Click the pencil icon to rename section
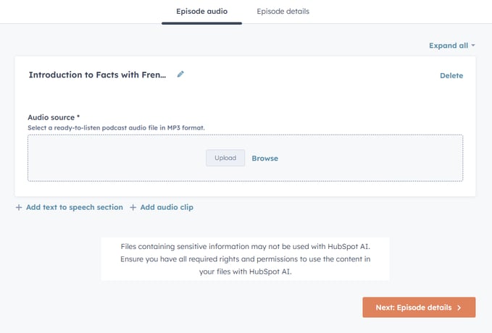 point(180,75)
